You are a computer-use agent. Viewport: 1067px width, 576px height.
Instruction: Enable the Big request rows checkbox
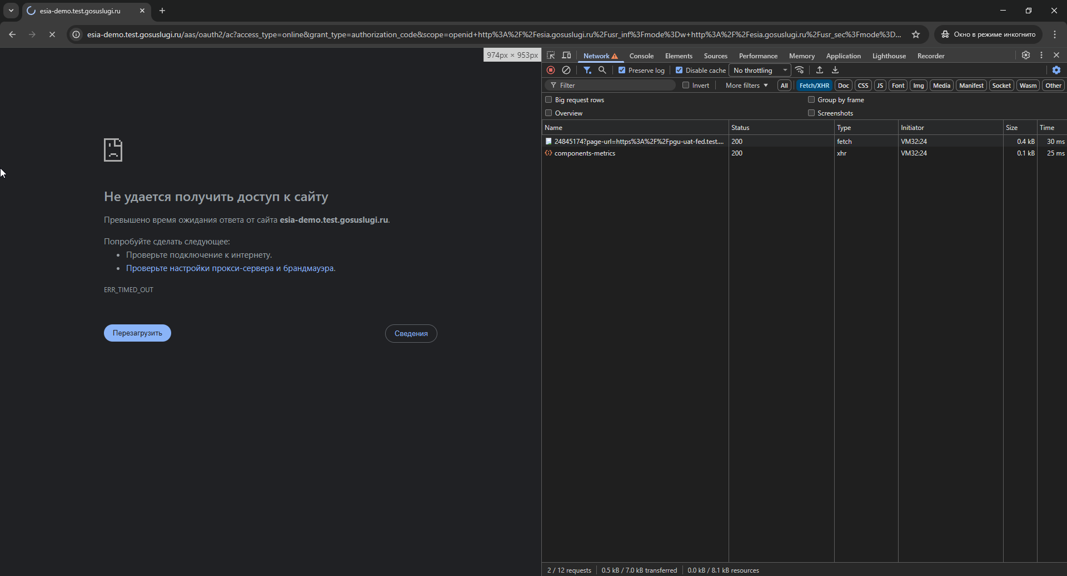[x=549, y=100]
